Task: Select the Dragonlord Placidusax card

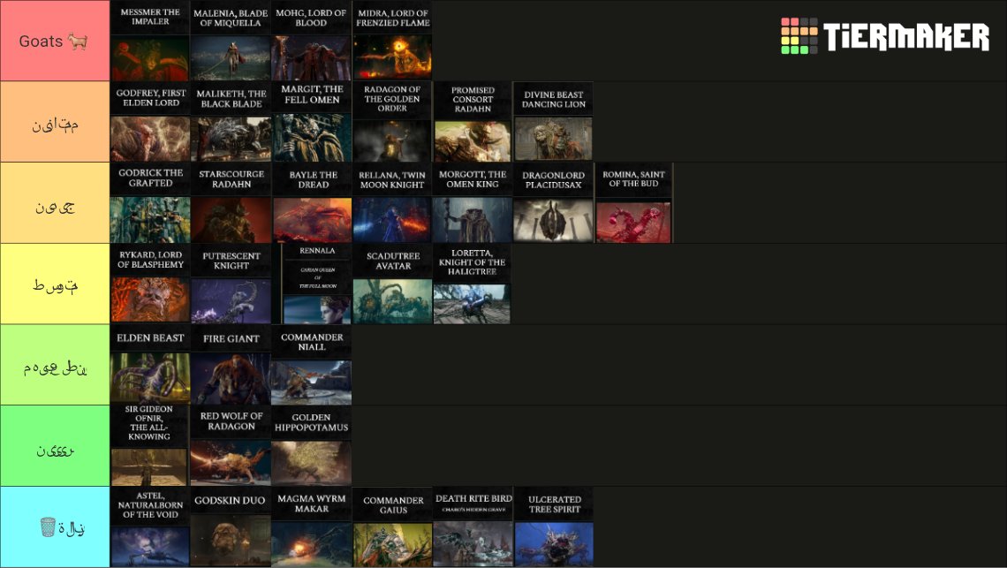Action: pos(553,202)
